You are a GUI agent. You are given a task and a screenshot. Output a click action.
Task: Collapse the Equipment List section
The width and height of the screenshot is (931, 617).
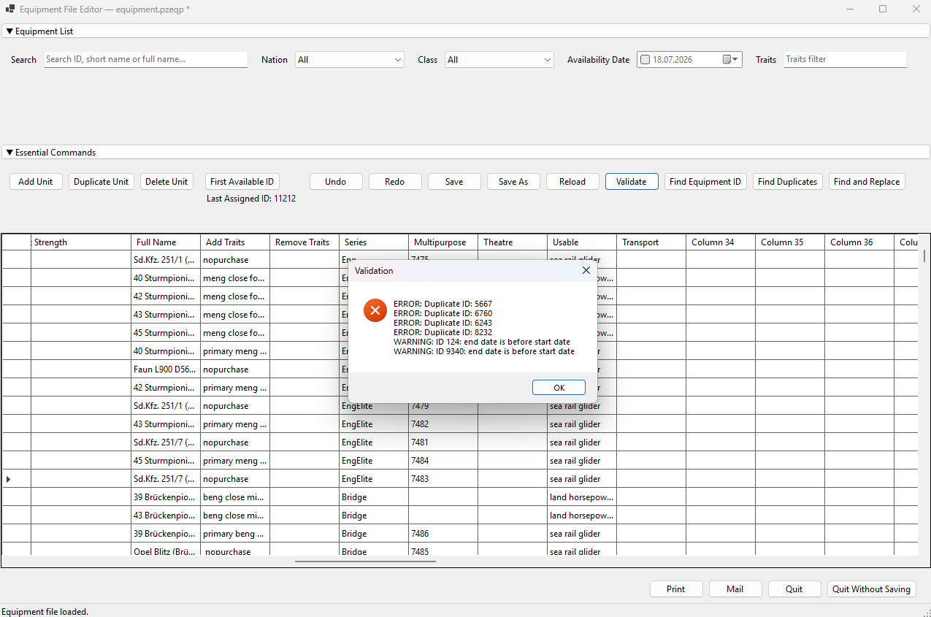coord(9,31)
